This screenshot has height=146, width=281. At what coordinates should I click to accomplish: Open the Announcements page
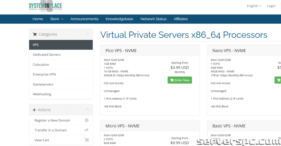(84, 19)
